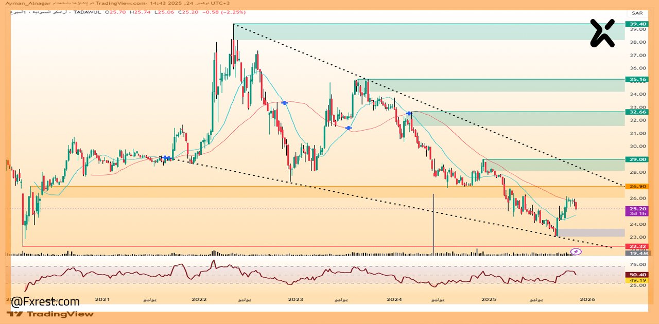Screen dimensions: 659x324
Task: Click the black X logo top right
Action: [602, 33]
